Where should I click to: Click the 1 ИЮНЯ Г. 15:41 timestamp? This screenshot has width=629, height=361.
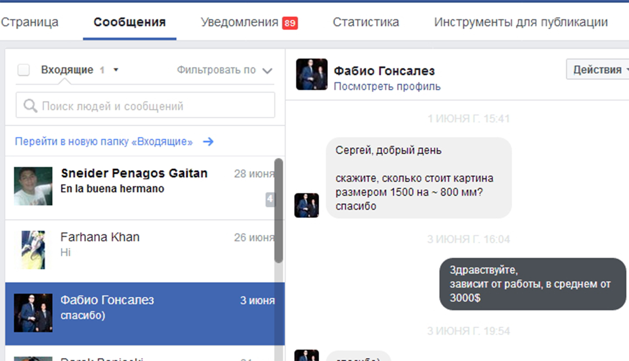pos(469,119)
